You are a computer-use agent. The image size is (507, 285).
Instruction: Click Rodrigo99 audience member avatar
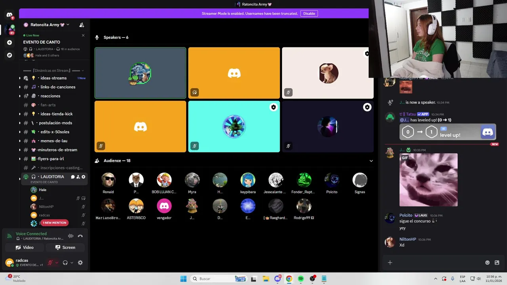coord(304,206)
